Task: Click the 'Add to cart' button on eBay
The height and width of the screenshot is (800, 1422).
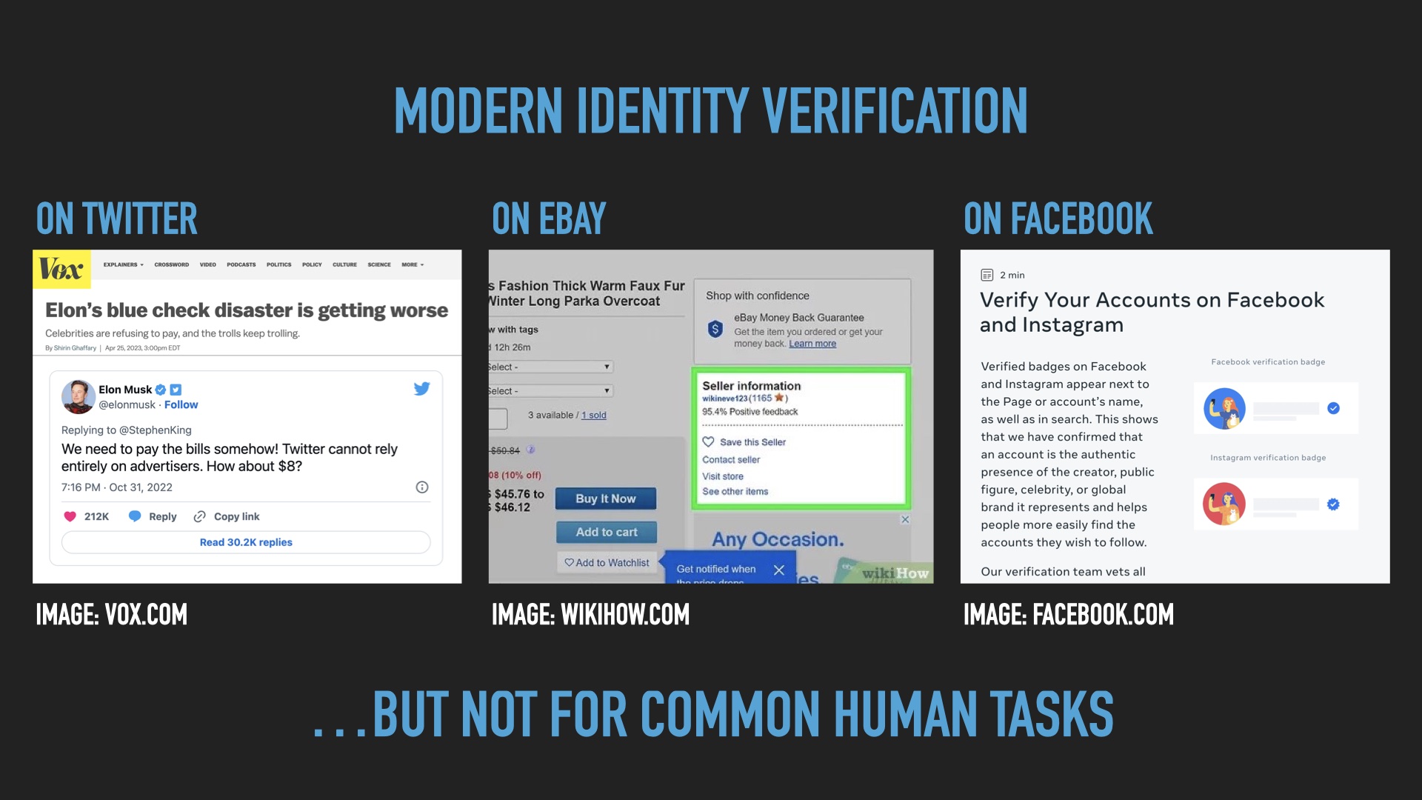Action: pos(606,533)
